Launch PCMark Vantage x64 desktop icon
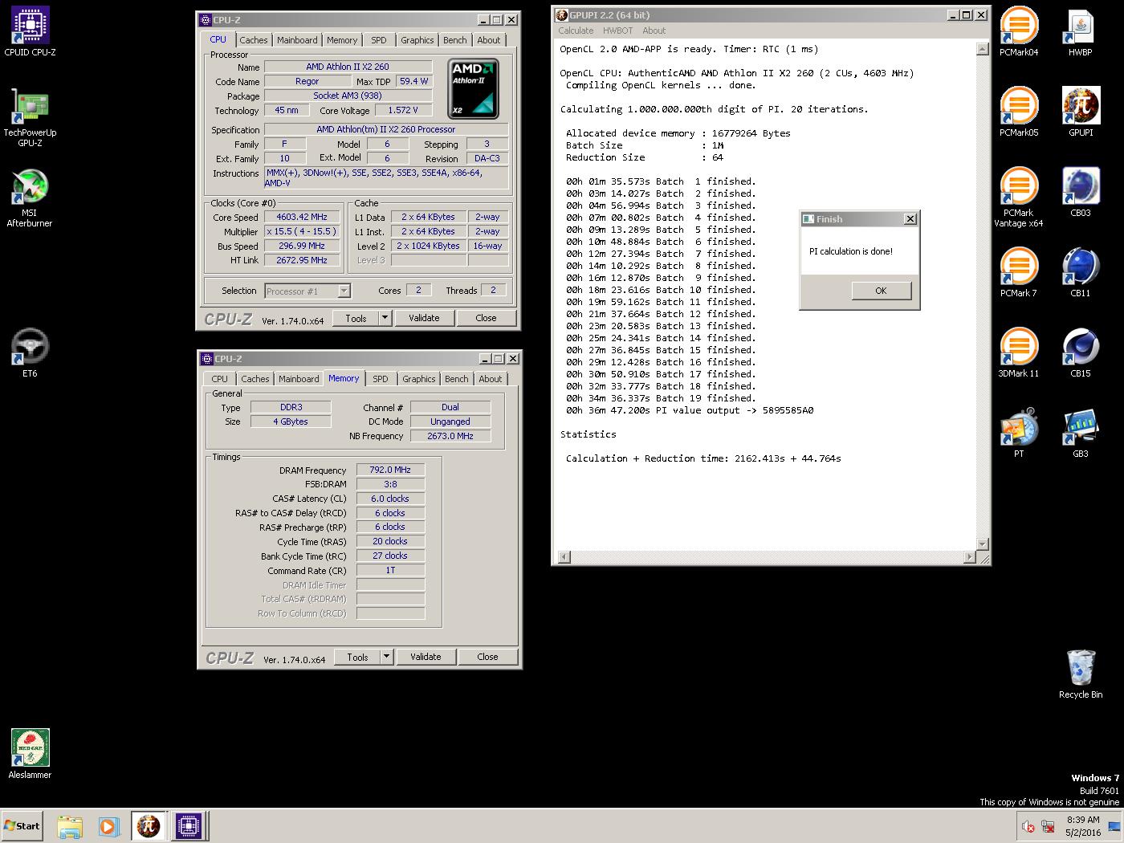 [1019, 198]
